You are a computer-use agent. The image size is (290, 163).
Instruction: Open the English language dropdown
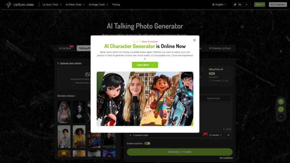tap(219, 5)
